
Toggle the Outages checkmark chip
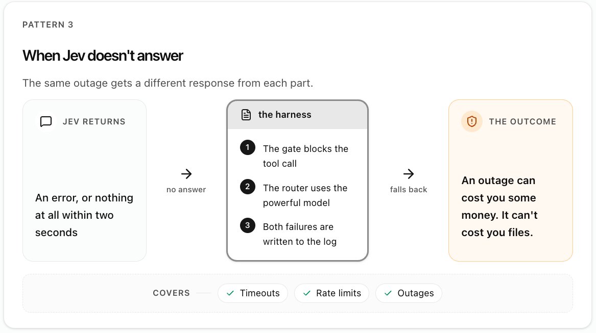(x=409, y=293)
